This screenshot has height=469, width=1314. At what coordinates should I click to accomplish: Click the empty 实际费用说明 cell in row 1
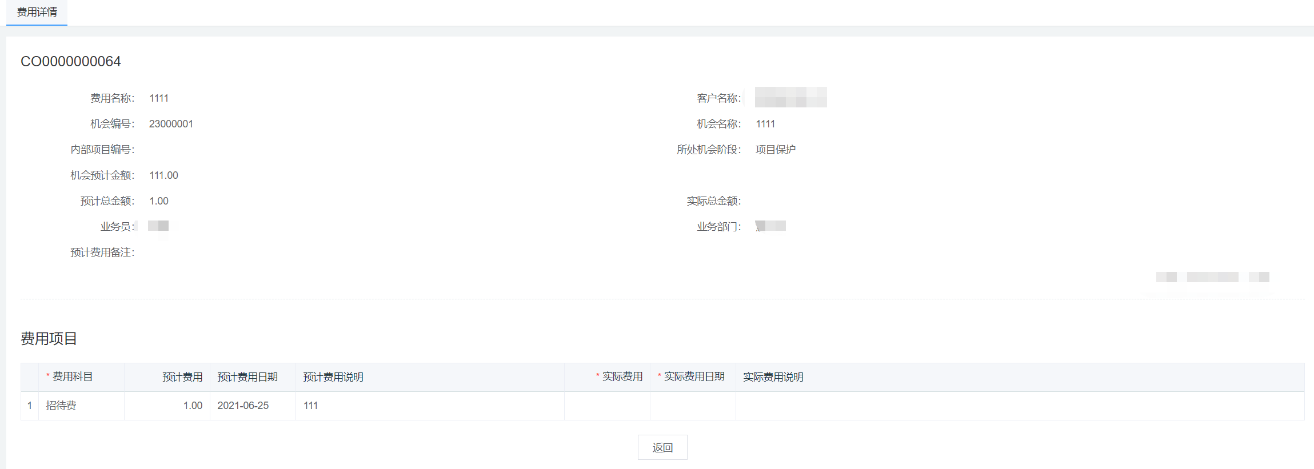click(x=1020, y=406)
